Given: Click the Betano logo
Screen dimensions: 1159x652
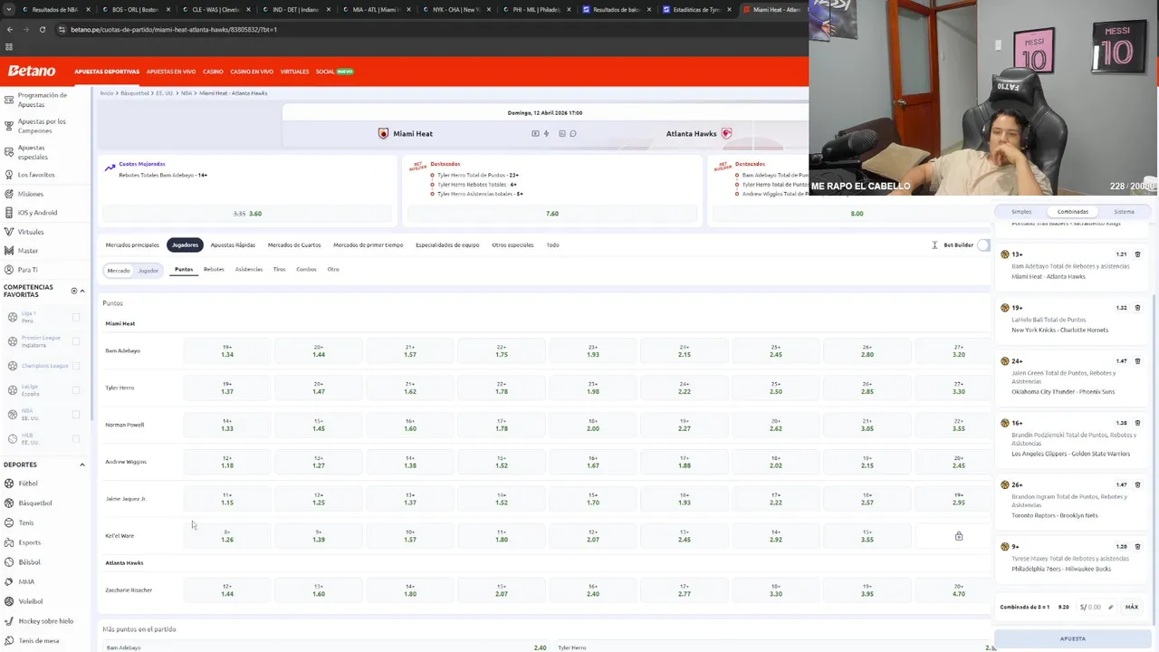Looking at the screenshot, I should click(32, 71).
